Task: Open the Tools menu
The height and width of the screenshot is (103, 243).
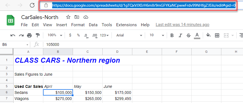Action: click(107, 25)
